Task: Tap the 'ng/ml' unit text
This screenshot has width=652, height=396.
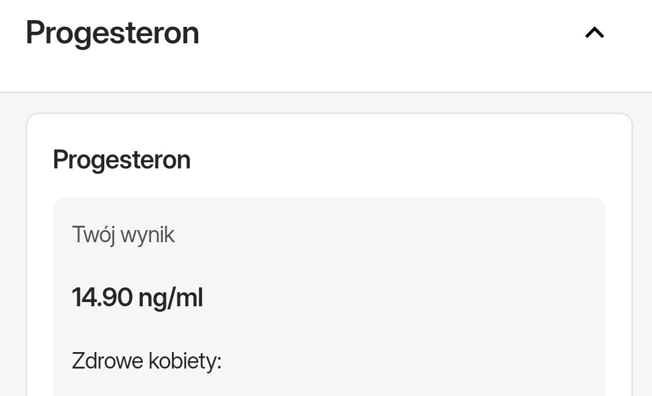Action: tap(171, 298)
